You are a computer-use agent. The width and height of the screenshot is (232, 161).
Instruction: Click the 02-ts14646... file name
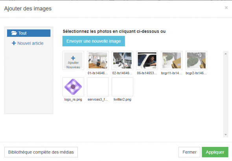[x=122, y=73]
